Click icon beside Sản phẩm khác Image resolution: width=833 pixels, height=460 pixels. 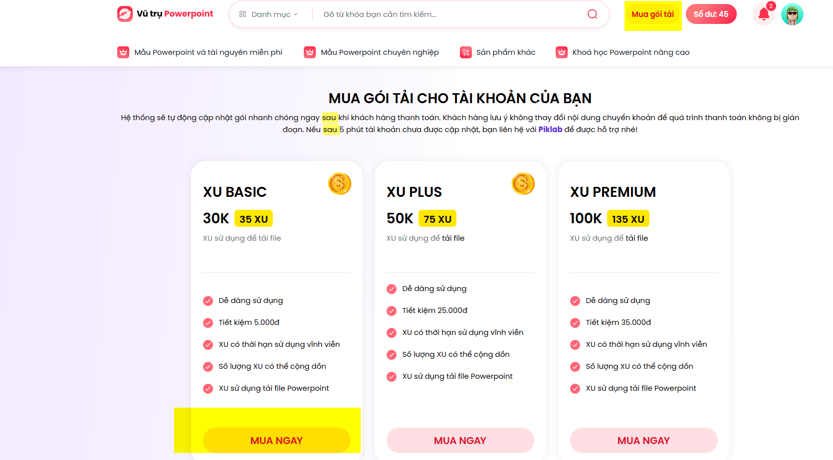(466, 52)
